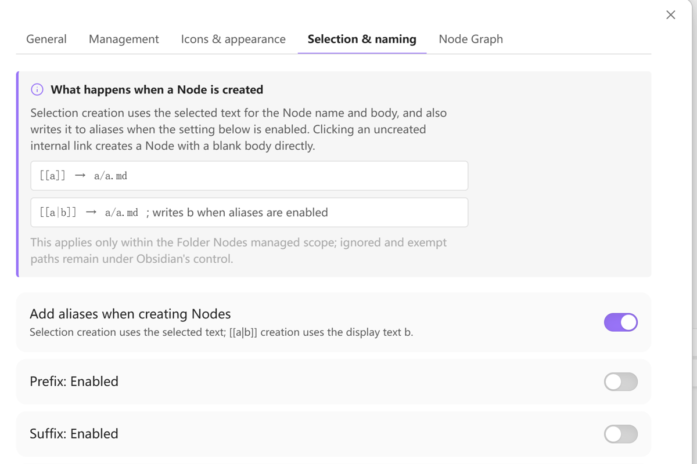Disable Add aliases when creating Nodes toggle
This screenshot has width=697, height=464.
[x=621, y=322]
